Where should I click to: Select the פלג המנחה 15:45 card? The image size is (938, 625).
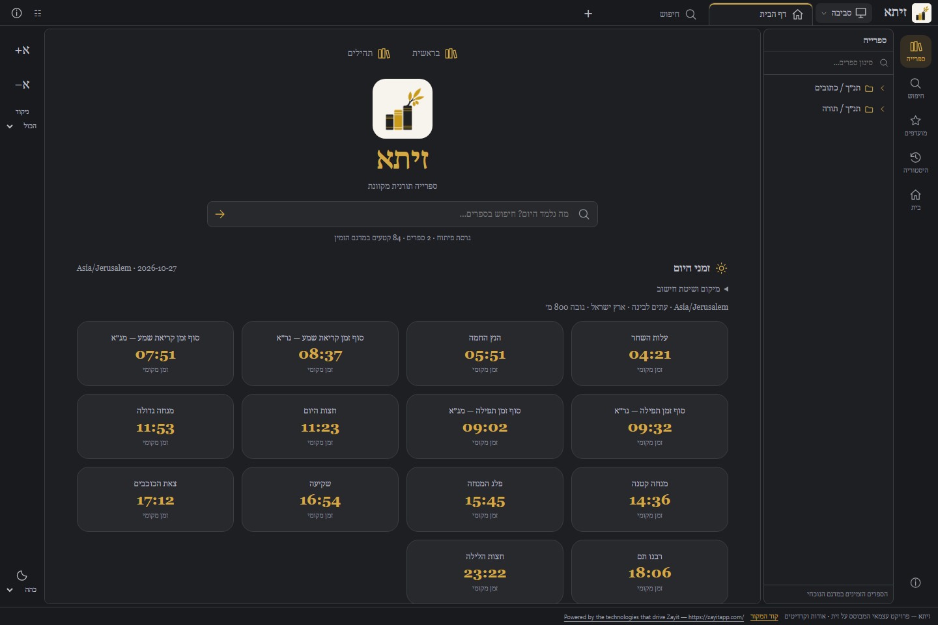485,499
